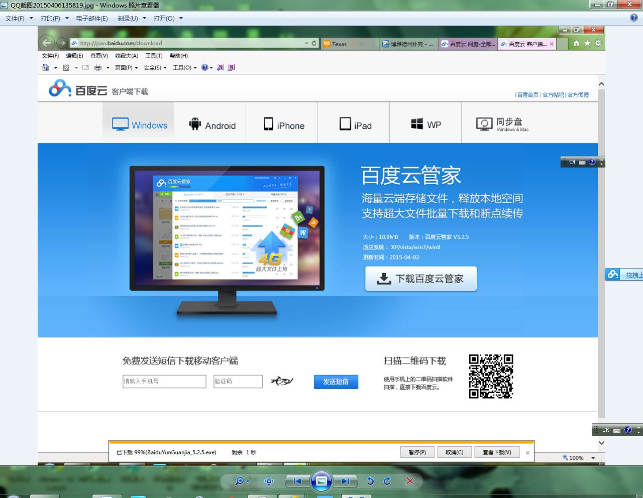Image resolution: width=643 pixels, height=498 pixels.
Task: Click the RSS feeds icon
Action: [x=66, y=67]
